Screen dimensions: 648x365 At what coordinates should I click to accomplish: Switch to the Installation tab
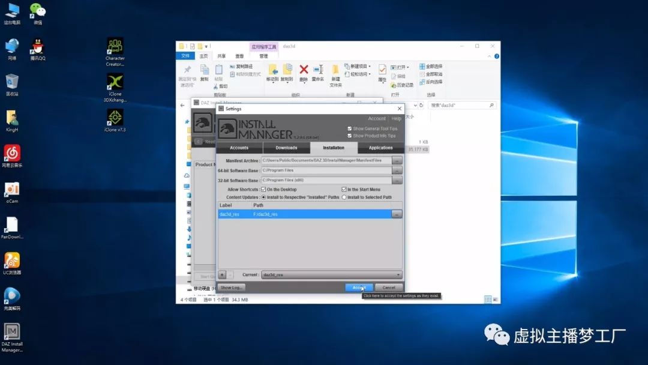[x=334, y=148]
